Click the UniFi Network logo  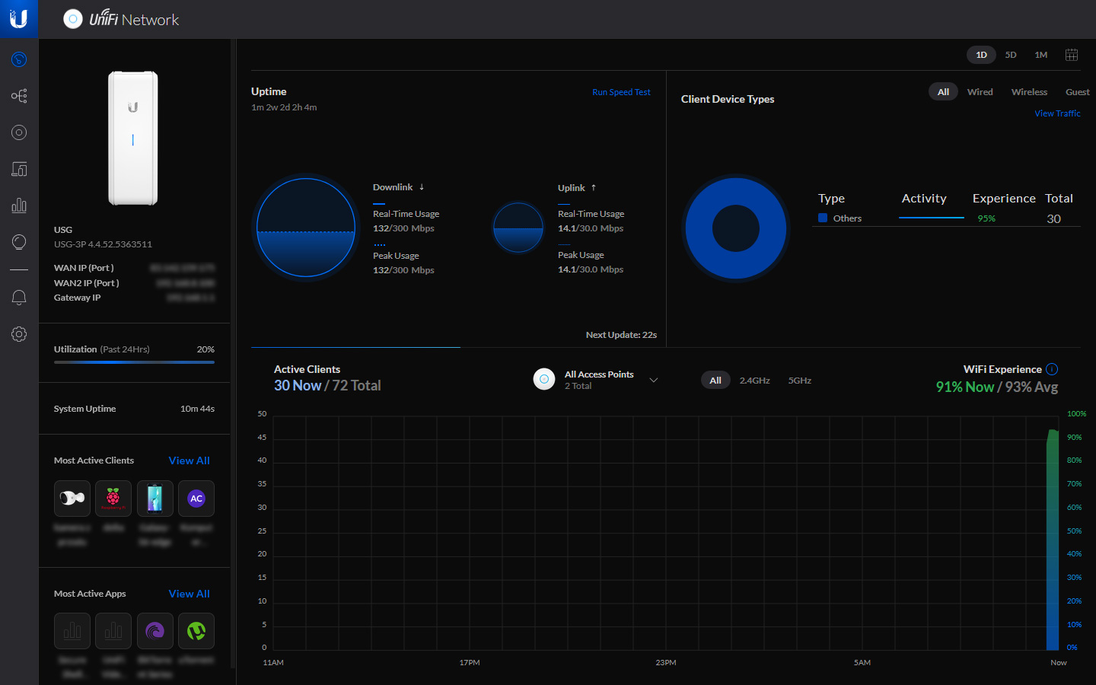(x=122, y=19)
